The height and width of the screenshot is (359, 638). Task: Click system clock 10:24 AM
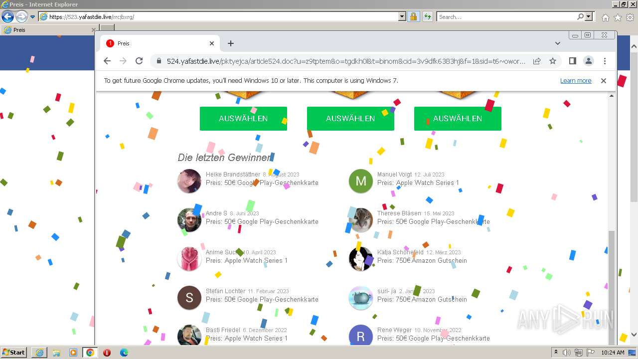[613, 353]
